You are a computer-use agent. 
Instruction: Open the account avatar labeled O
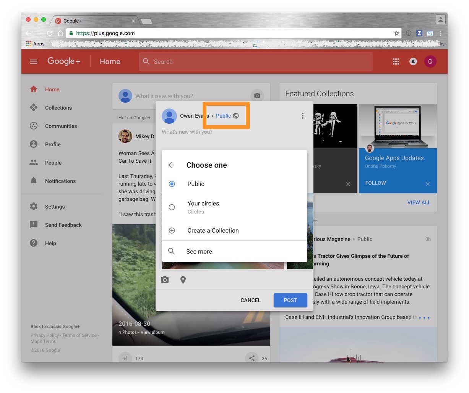[x=430, y=61]
